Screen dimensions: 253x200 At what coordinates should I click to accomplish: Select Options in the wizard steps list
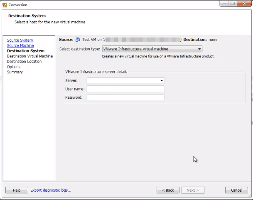pos(14,67)
